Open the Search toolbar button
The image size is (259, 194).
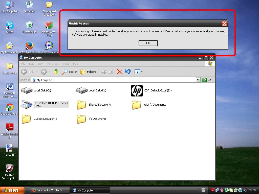coord(70,72)
